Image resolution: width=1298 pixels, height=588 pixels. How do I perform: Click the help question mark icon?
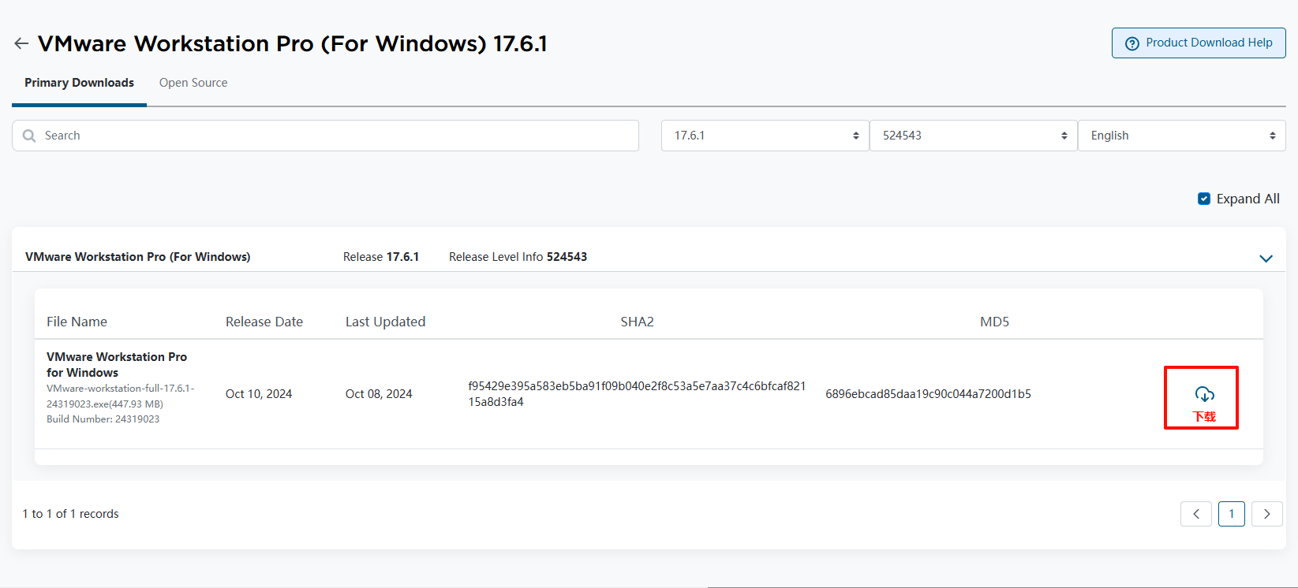[1132, 43]
